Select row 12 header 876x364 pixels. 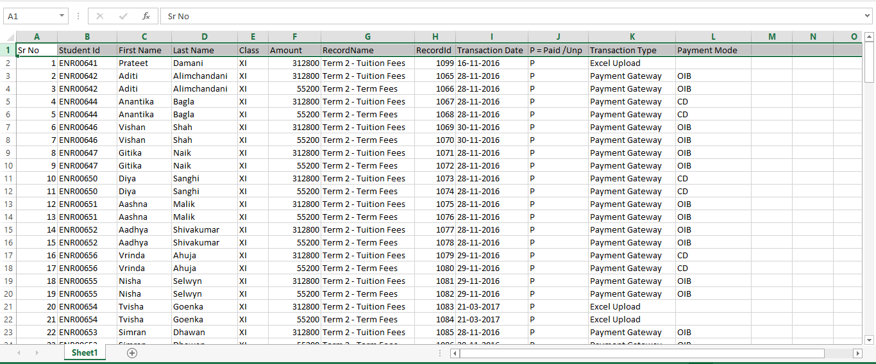(x=8, y=191)
